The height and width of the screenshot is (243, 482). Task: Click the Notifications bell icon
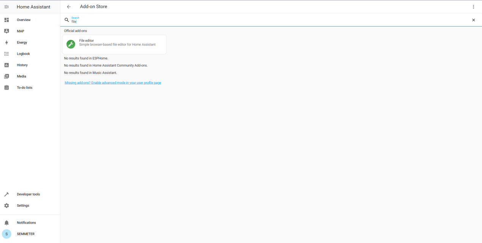click(x=6, y=222)
